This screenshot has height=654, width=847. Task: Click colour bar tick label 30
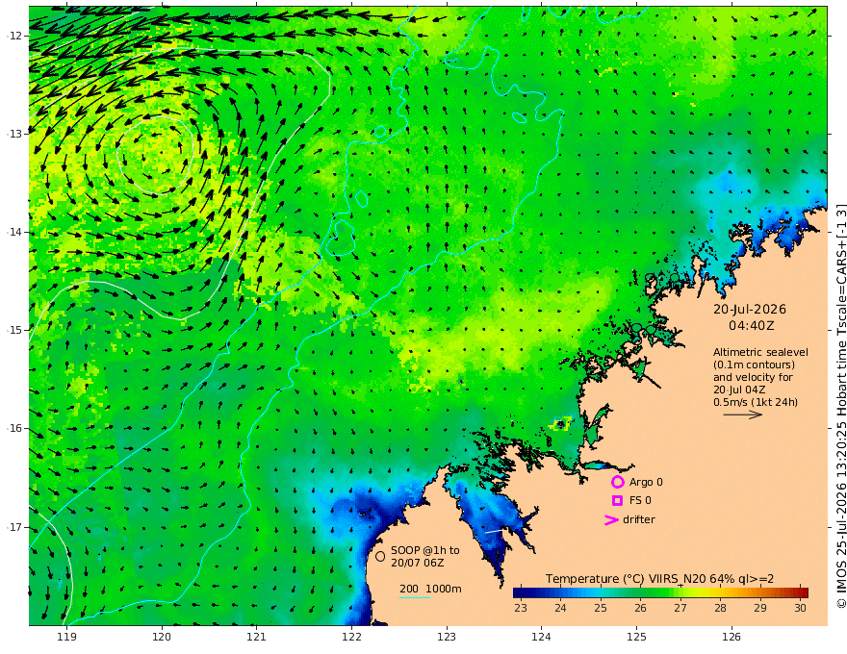click(x=801, y=608)
